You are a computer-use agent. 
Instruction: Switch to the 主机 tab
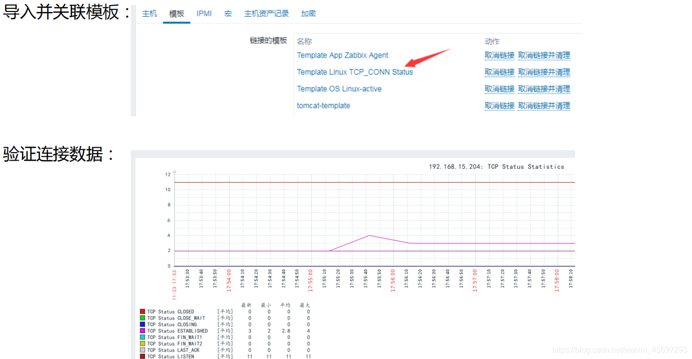(x=149, y=14)
